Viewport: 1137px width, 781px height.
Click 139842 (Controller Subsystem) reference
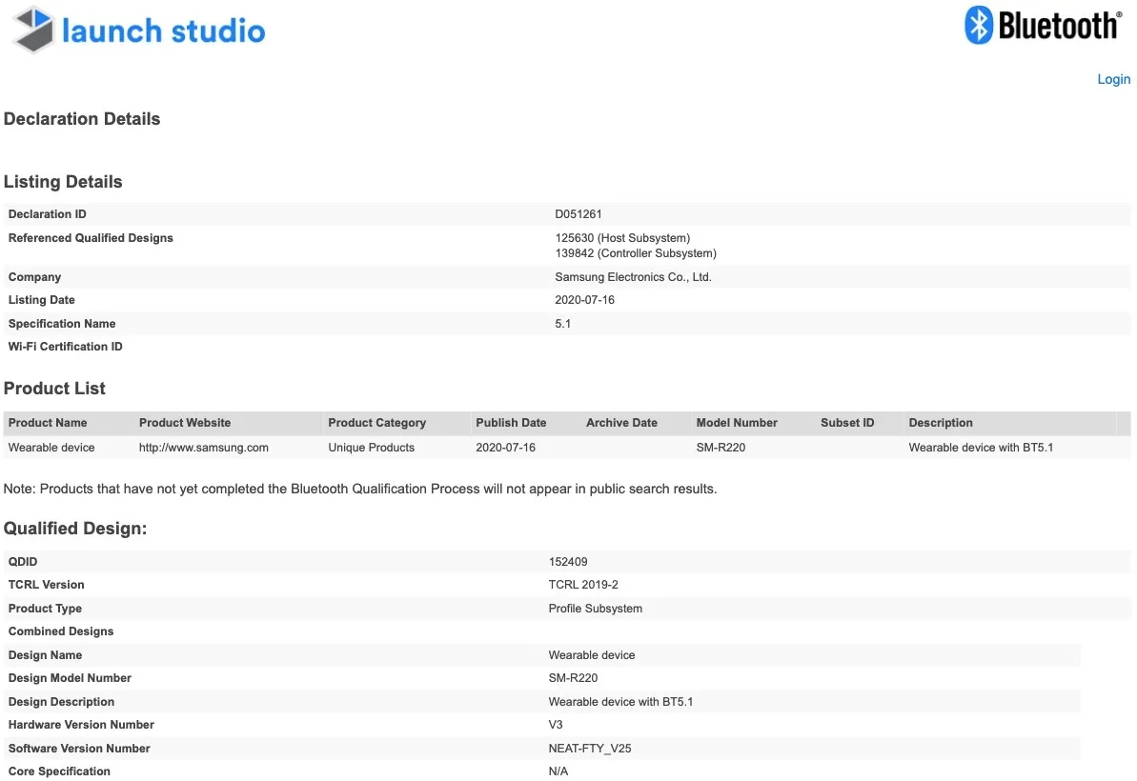pyautogui.click(x=635, y=252)
